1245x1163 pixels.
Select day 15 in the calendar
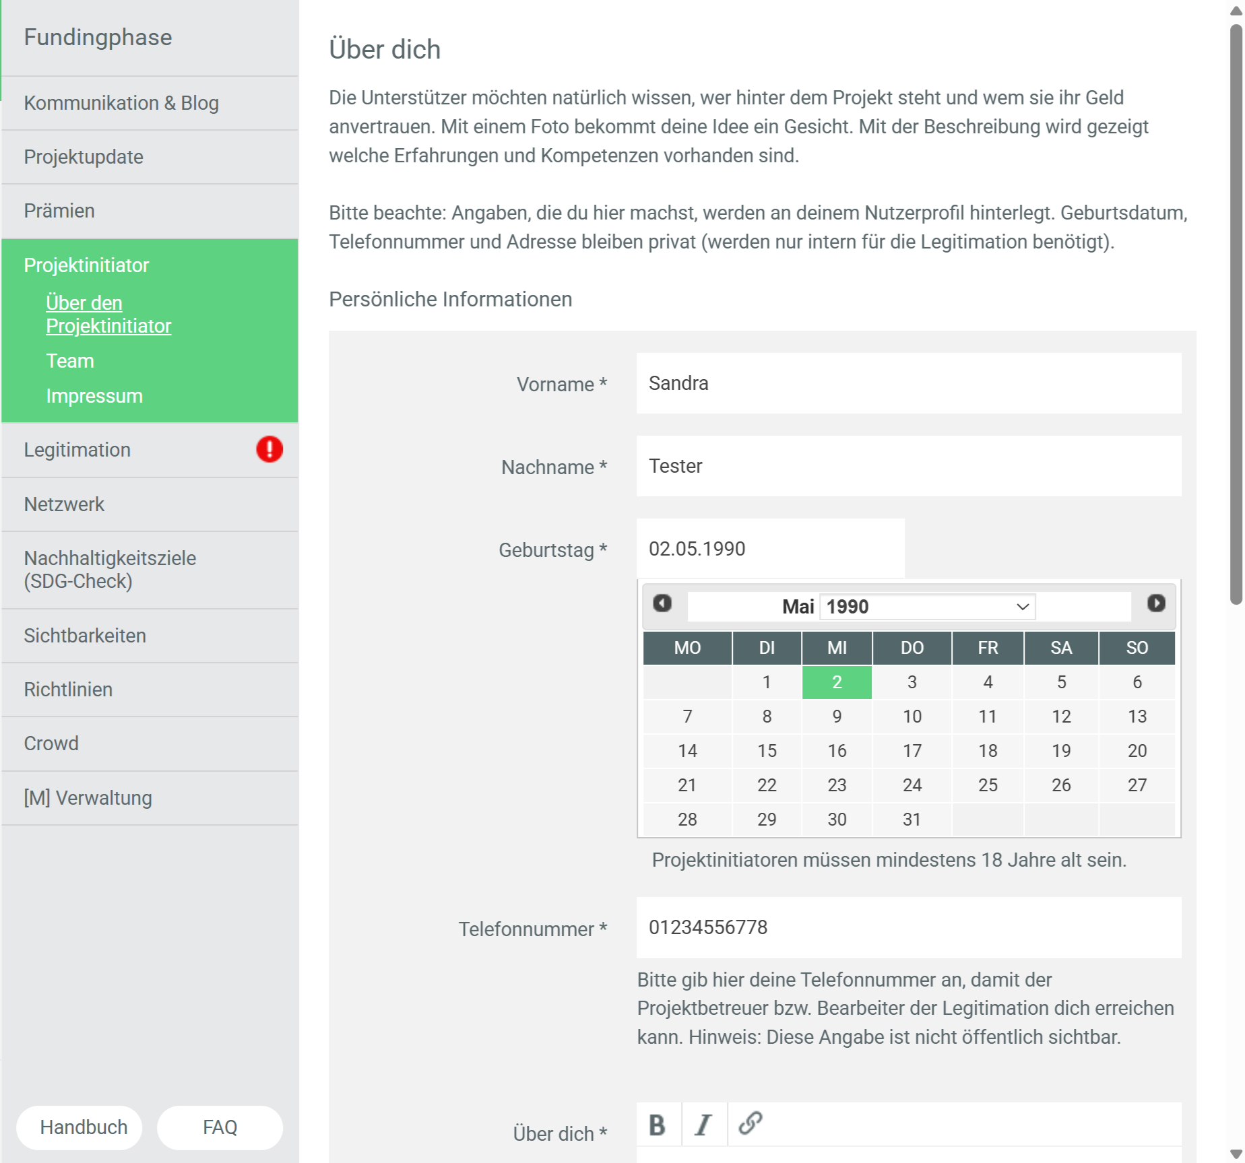767,751
